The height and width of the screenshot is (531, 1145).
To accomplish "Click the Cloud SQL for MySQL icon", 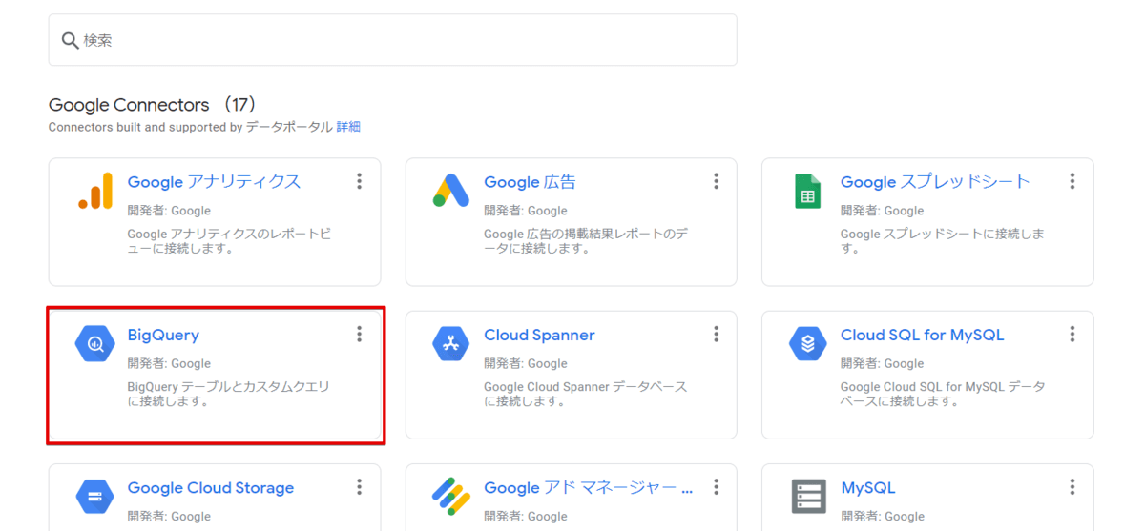I will pyautogui.click(x=807, y=344).
